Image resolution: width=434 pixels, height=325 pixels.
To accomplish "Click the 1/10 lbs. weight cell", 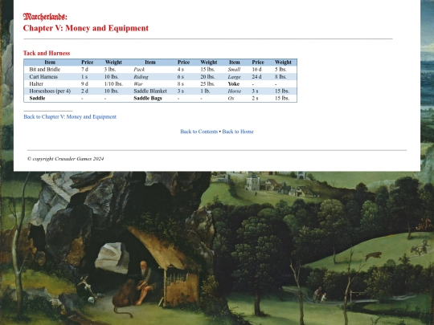I will coord(113,83).
